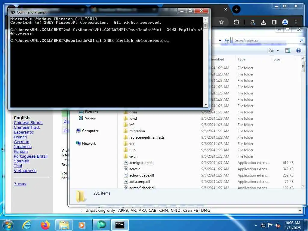Sort by Type column header

tap(242, 59)
